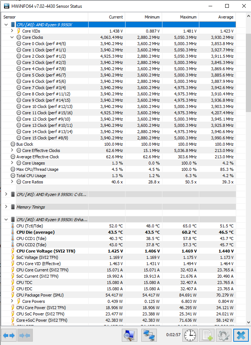The width and height of the screenshot is (251, 345).
Task: Click the Core 0 Clock sensor bullet icon
Action: point(18,44)
